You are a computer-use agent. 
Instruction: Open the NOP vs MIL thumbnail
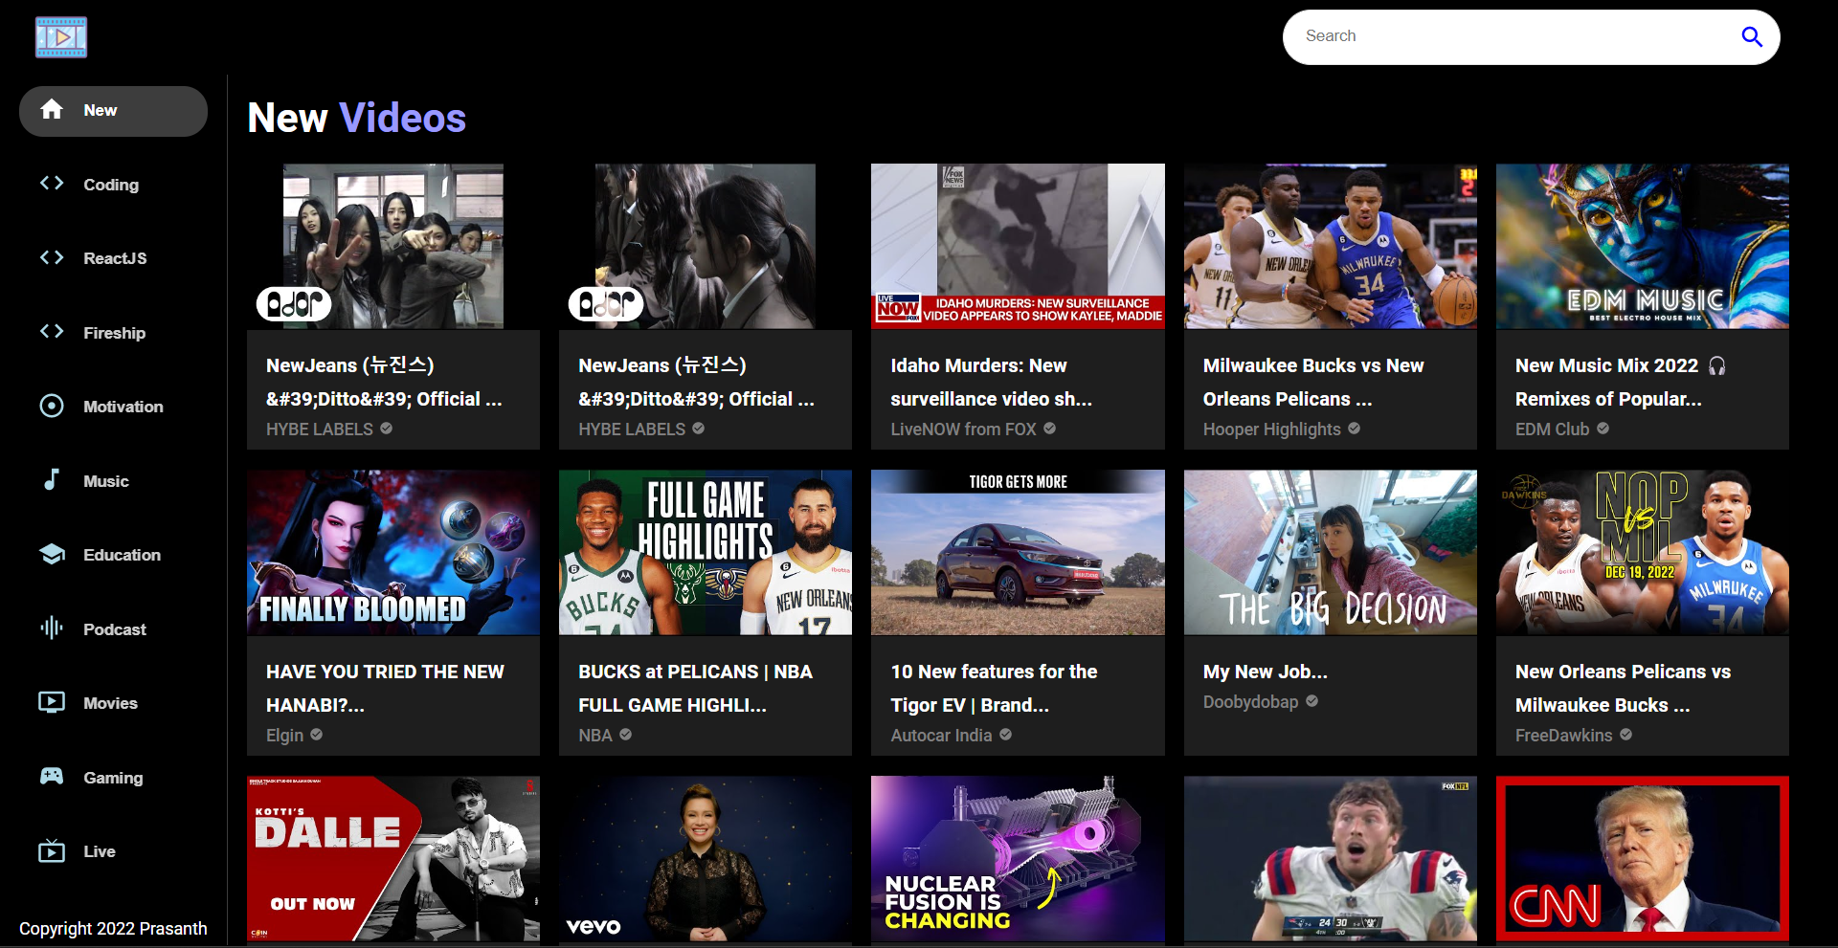coord(1642,552)
